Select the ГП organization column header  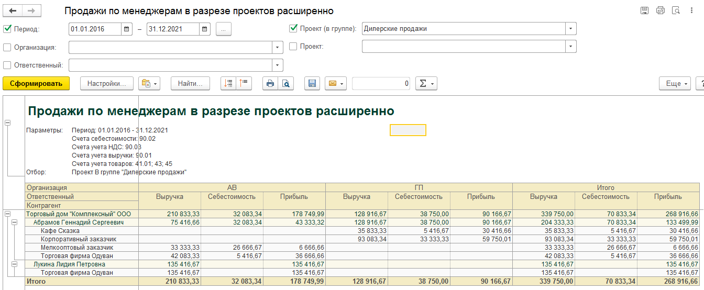click(419, 187)
